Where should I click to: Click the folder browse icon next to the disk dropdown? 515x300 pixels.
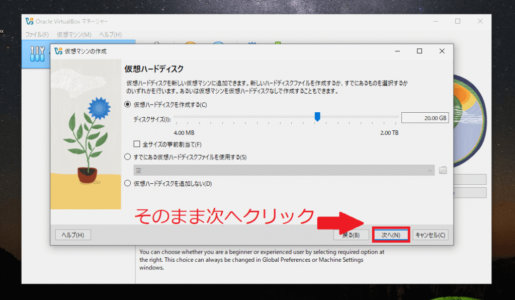point(443,170)
